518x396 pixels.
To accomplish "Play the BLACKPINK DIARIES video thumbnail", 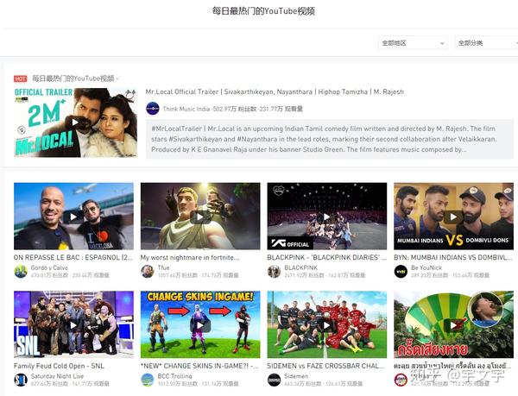I will point(326,217).
